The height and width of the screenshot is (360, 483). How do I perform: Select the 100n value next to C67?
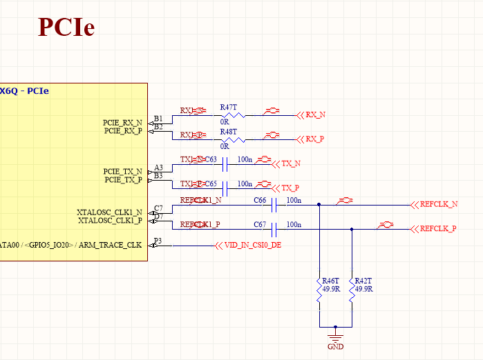click(294, 225)
